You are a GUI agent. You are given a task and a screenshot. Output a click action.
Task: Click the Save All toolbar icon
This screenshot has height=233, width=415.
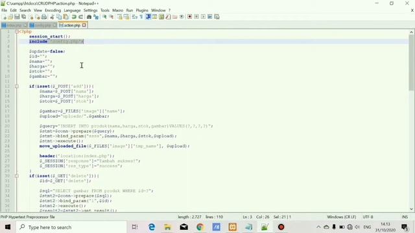point(24,17)
